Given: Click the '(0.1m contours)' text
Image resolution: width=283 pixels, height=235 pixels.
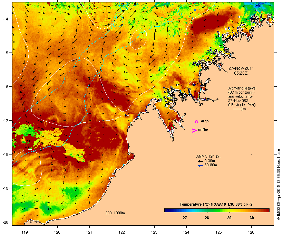Looking at the screenshot, I should [x=242, y=92].
